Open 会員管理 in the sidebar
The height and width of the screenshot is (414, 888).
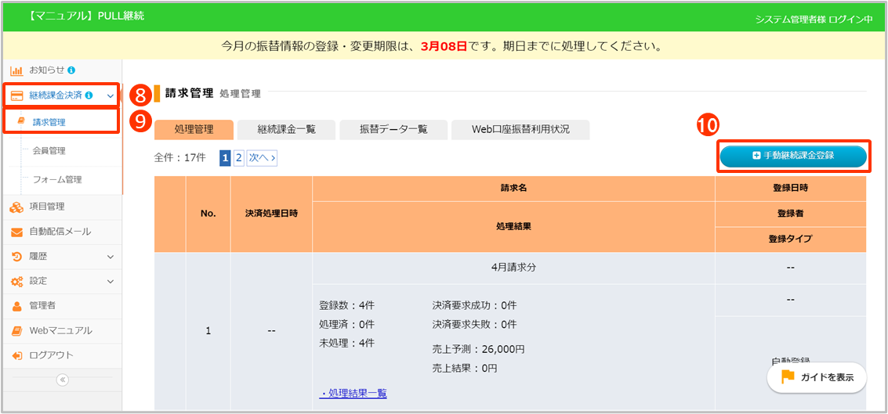pyautogui.click(x=49, y=151)
